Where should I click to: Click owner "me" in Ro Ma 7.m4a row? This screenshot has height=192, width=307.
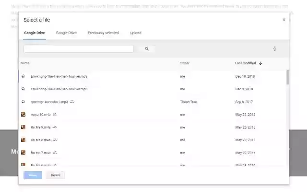click(x=182, y=153)
